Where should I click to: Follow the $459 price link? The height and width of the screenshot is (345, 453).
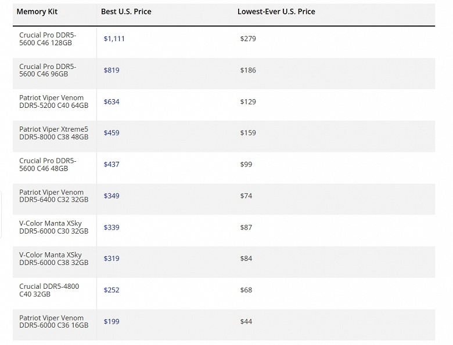tap(111, 133)
